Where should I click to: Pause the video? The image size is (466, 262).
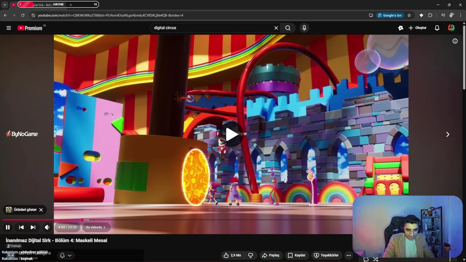point(8,227)
